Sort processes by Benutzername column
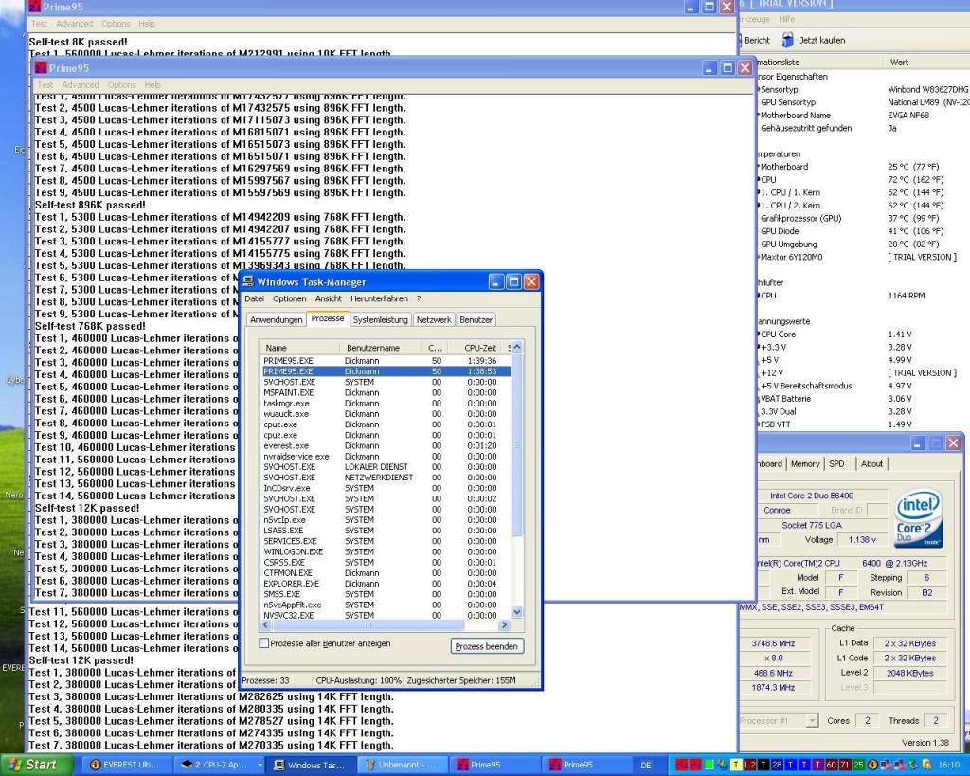The height and width of the screenshot is (776, 970). (380, 348)
